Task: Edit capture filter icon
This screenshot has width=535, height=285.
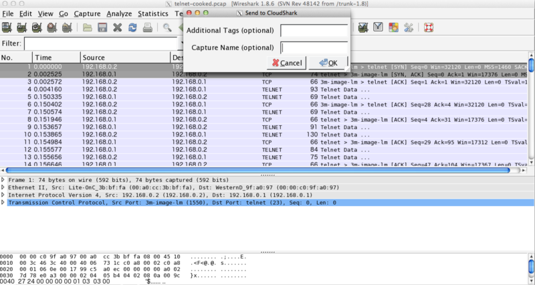Action: (363, 27)
